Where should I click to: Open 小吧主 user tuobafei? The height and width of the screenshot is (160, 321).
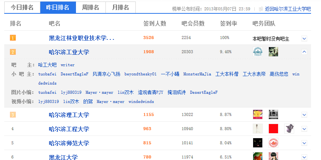click(x=47, y=74)
